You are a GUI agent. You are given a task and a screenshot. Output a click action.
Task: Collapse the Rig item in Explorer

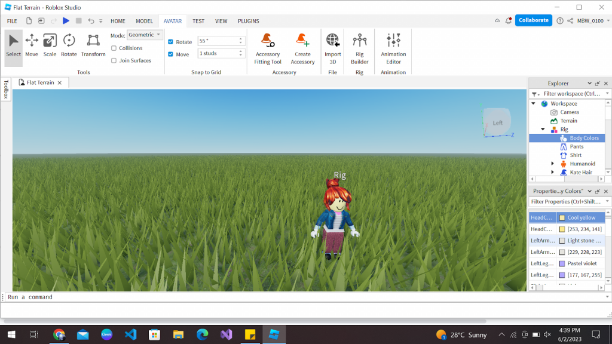click(543, 129)
